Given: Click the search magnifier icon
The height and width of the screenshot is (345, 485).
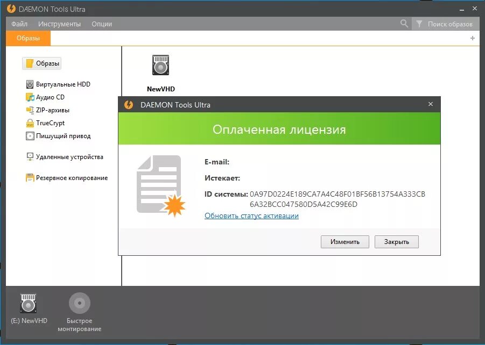Looking at the screenshot, I should click(x=404, y=24).
